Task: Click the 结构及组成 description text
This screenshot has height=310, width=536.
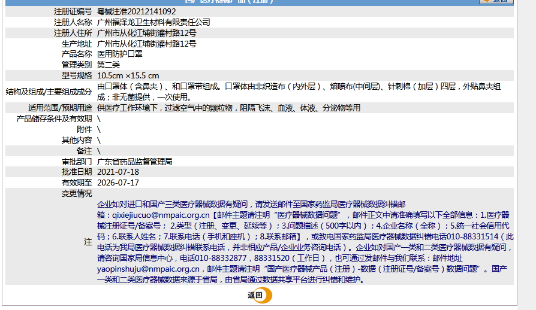Action: (x=299, y=92)
